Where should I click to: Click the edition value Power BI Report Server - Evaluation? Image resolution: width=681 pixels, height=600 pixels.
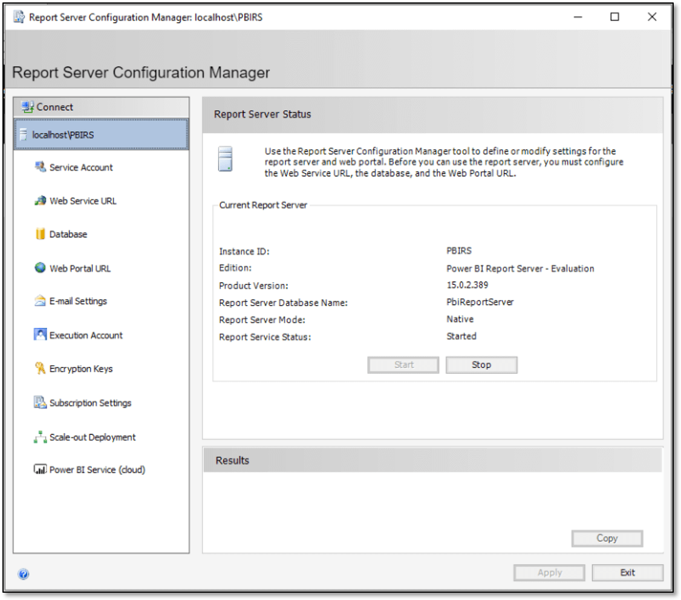(x=520, y=269)
